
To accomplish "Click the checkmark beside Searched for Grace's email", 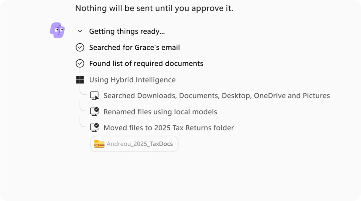I will point(80,47).
